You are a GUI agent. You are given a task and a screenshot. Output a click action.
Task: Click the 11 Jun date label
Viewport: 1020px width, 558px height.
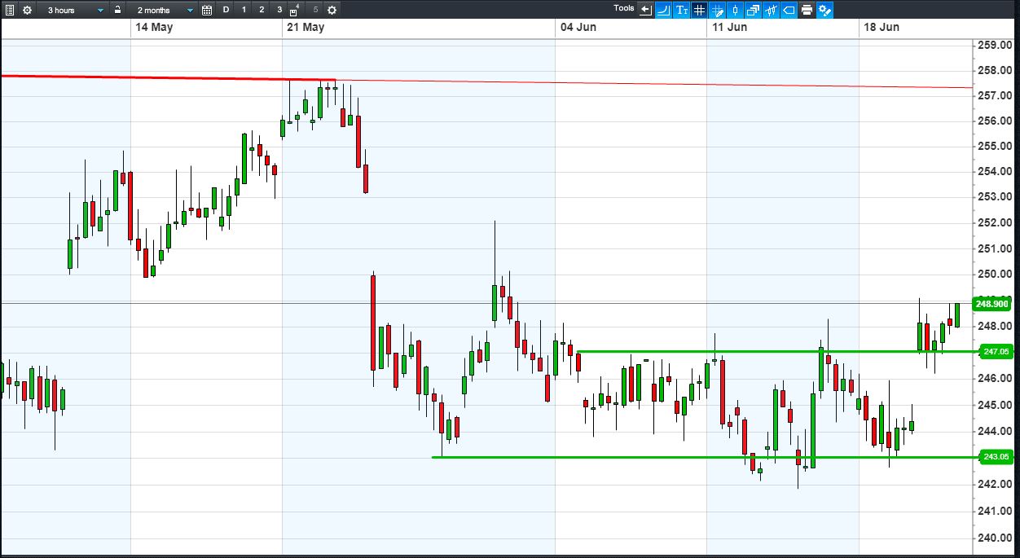pos(729,27)
